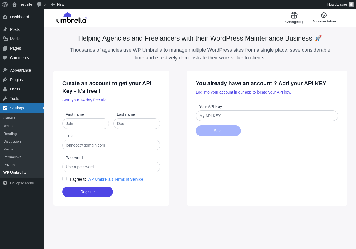This screenshot has height=249, width=356.
Task: Open the Dashboard menu item
Action: coord(22,17)
